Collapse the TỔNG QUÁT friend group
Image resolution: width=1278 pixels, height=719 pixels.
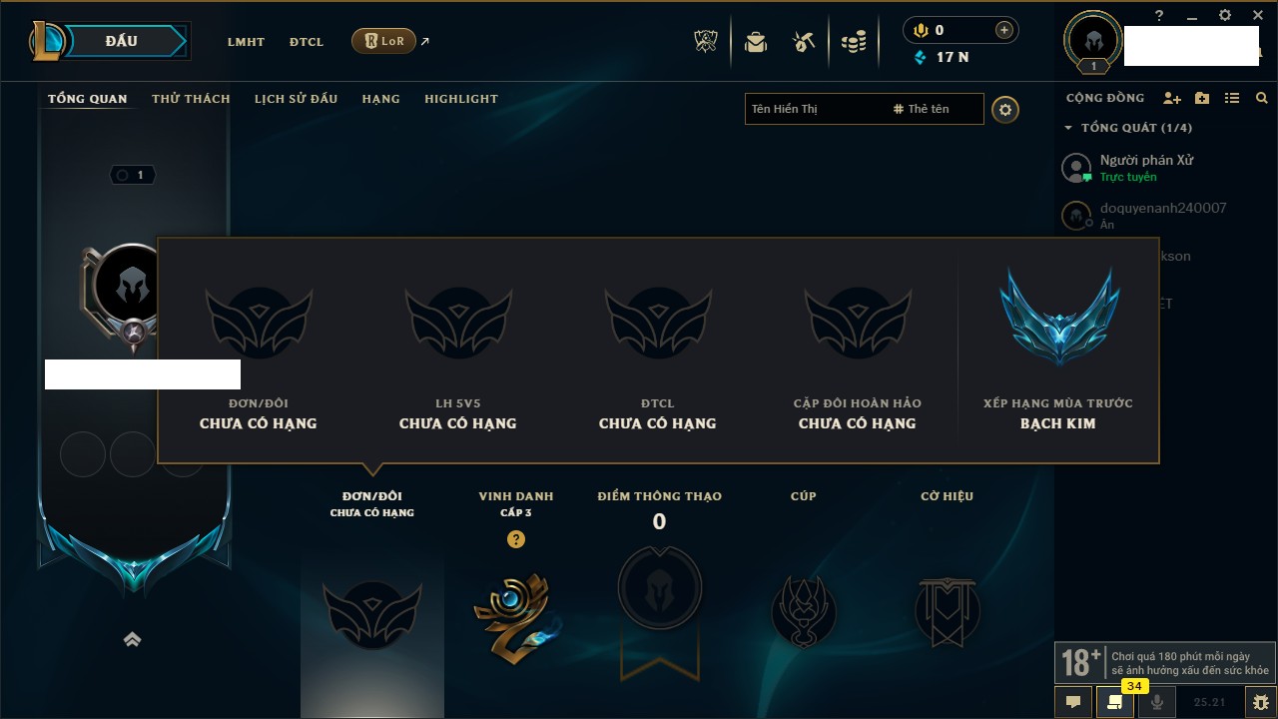click(1068, 128)
